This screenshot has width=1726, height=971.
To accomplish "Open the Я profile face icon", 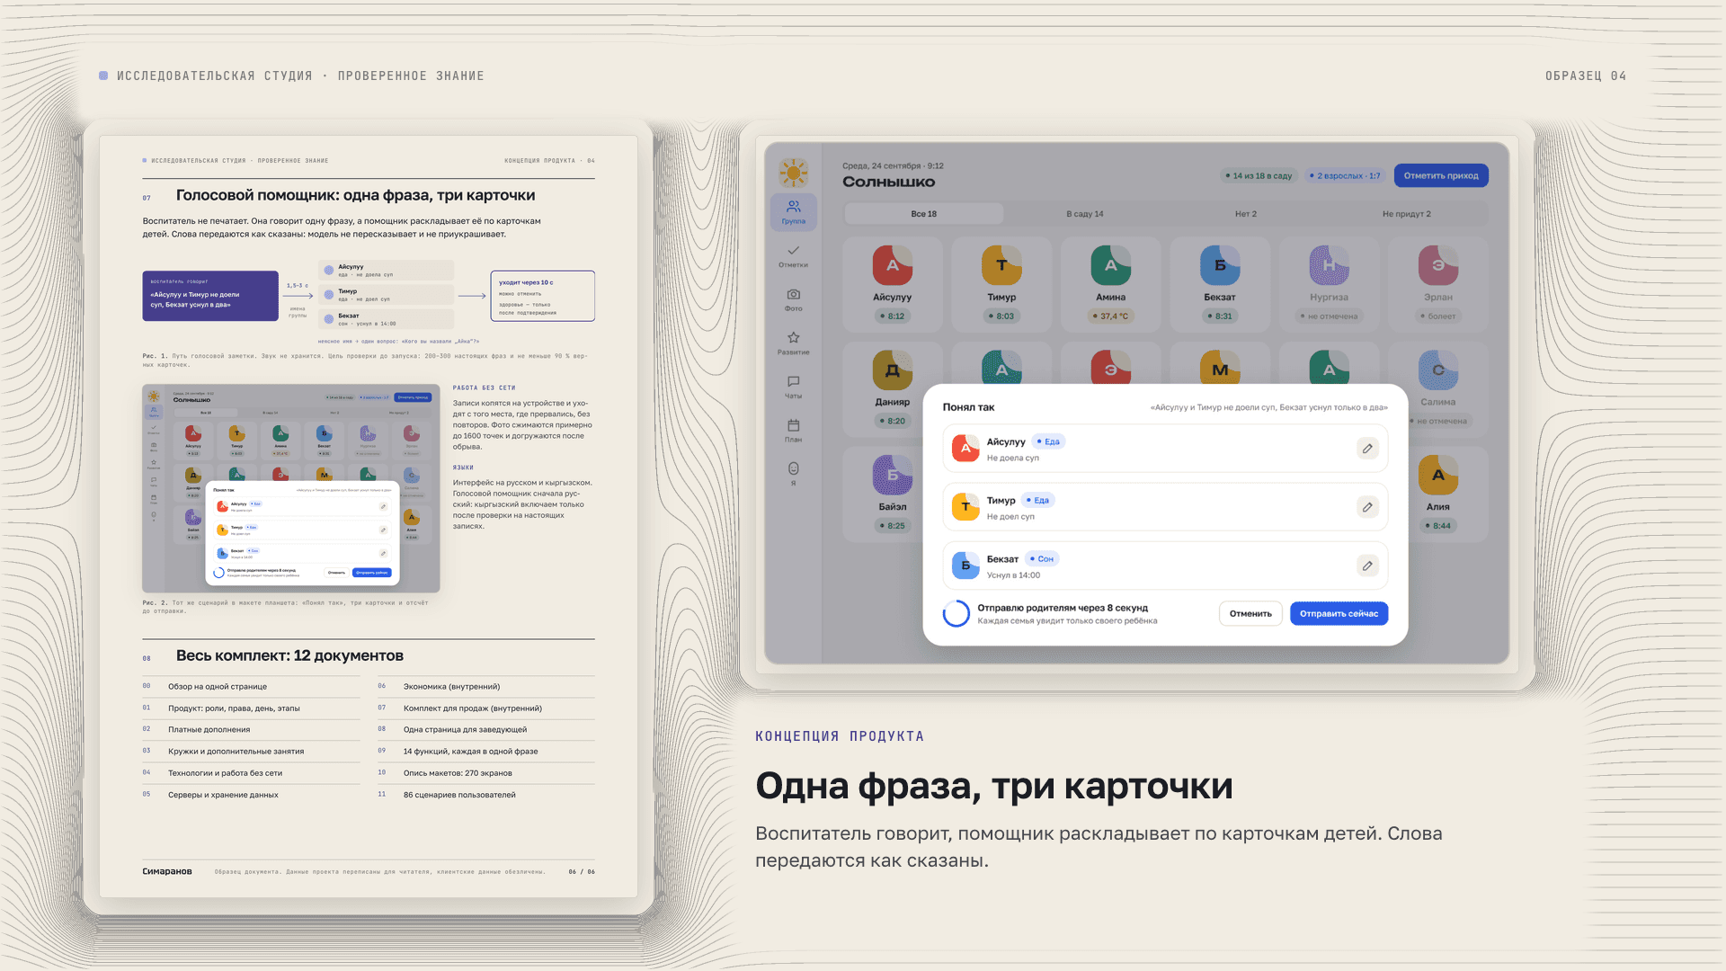I will coord(793,474).
